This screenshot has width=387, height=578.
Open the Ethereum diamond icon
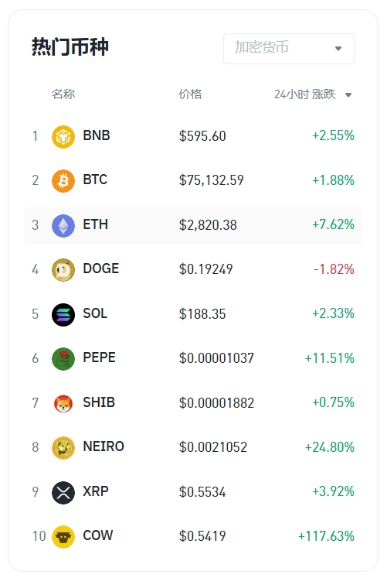point(63,226)
